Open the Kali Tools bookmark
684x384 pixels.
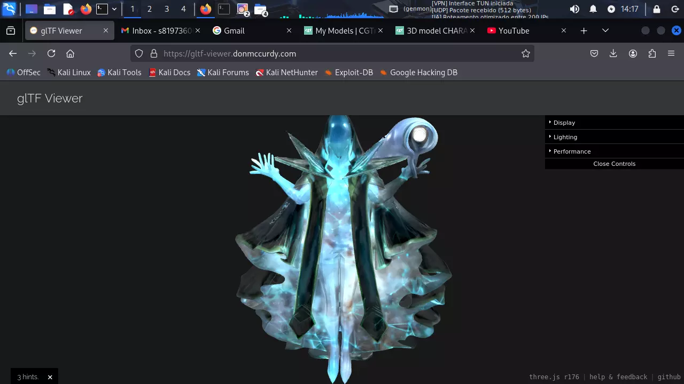click(119, 73)
